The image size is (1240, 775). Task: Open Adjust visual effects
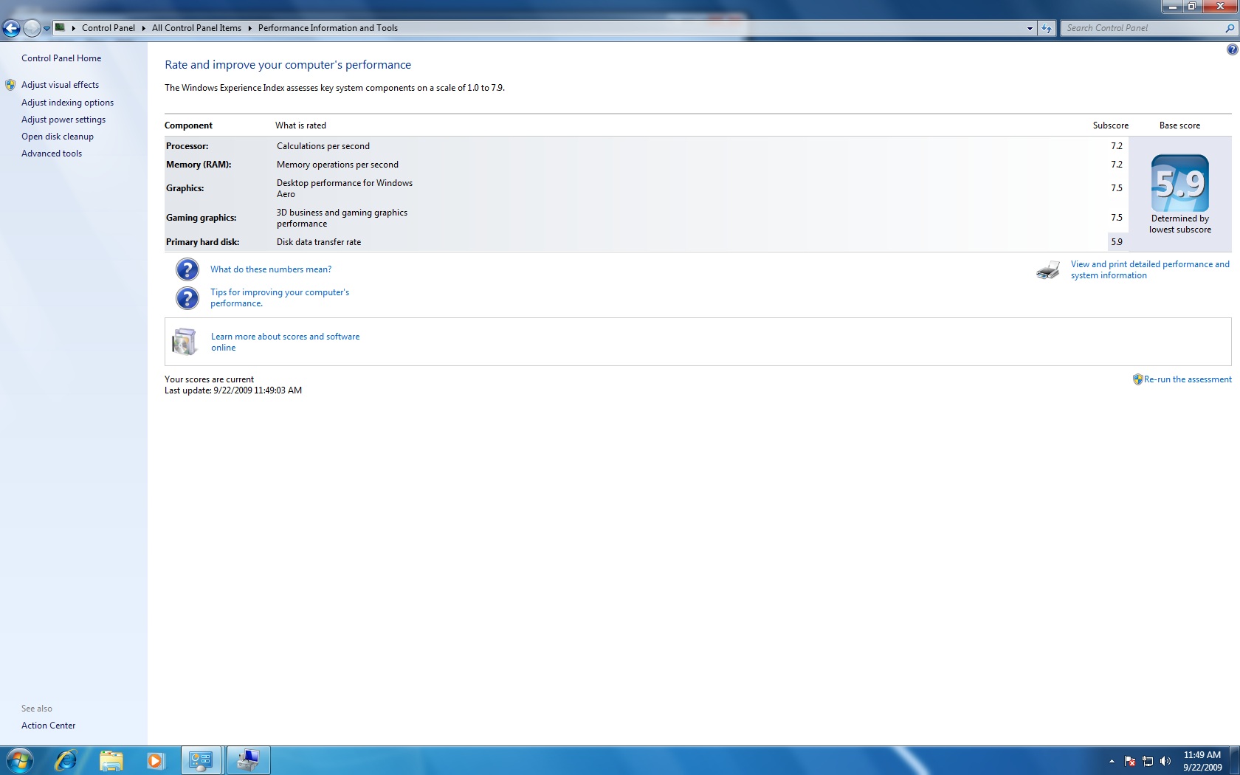pyautogui.click(x=60, y=85)
